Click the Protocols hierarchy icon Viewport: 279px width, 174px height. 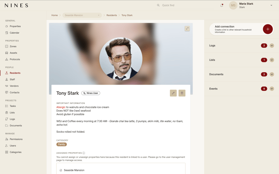pyautogui.click(x=6, y=59)
